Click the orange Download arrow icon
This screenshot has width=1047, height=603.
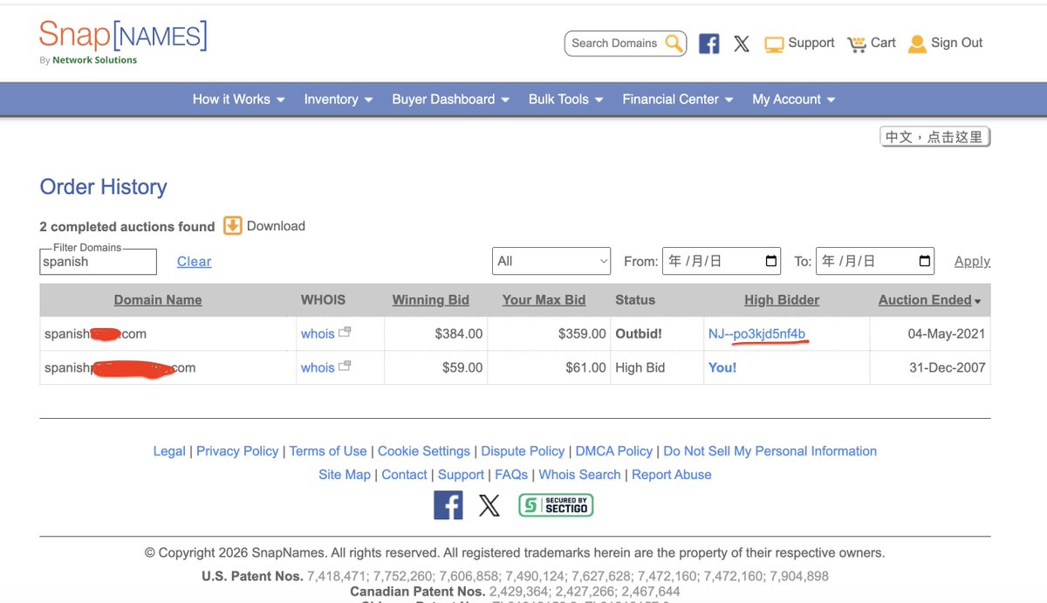pos(232,226)
